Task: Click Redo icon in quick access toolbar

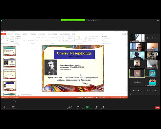Action: [x=11, y=32]
